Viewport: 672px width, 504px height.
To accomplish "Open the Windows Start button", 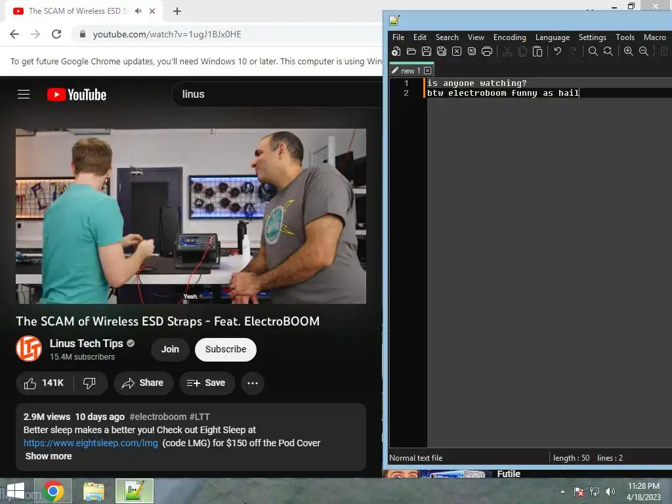I will (16, 491).
